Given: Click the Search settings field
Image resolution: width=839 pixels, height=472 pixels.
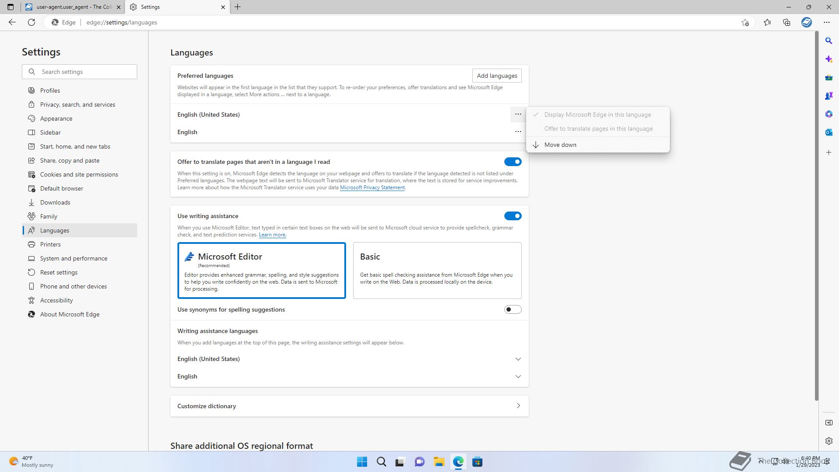Looking at the screenshot, I should tap(80, 72).
